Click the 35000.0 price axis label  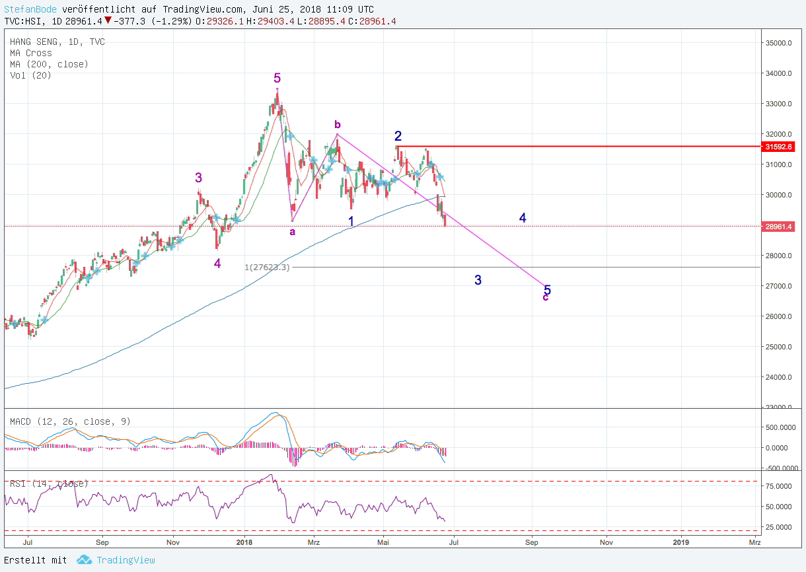(x=779, y=43)
